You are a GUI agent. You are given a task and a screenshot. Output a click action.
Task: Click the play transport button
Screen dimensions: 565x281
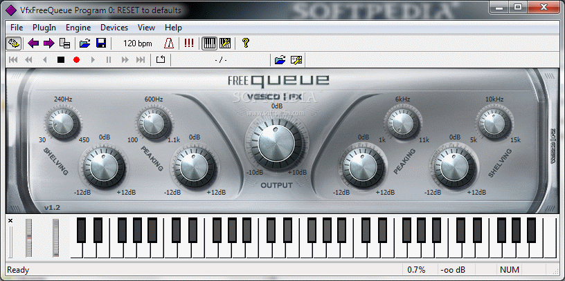93,60
